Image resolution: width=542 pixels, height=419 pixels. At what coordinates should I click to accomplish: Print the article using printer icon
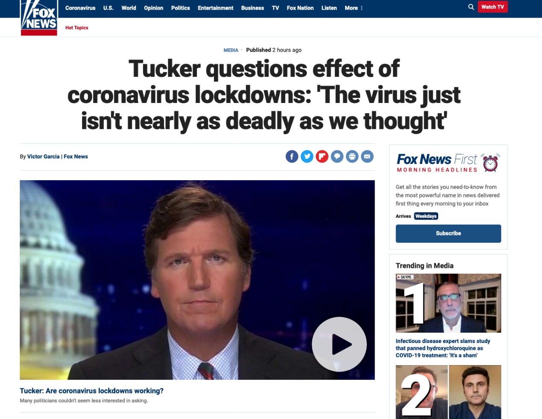[352, 157]
